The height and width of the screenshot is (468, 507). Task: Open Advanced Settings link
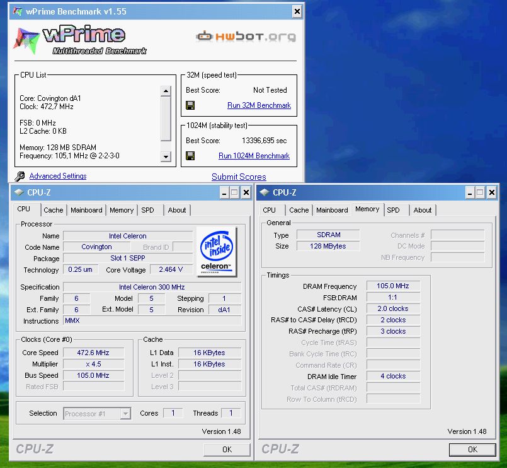click(x=58, y=176)
